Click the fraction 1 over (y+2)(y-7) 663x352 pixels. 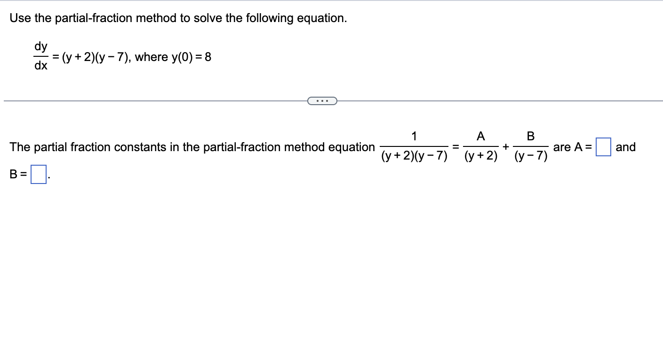tap(415, 146)
